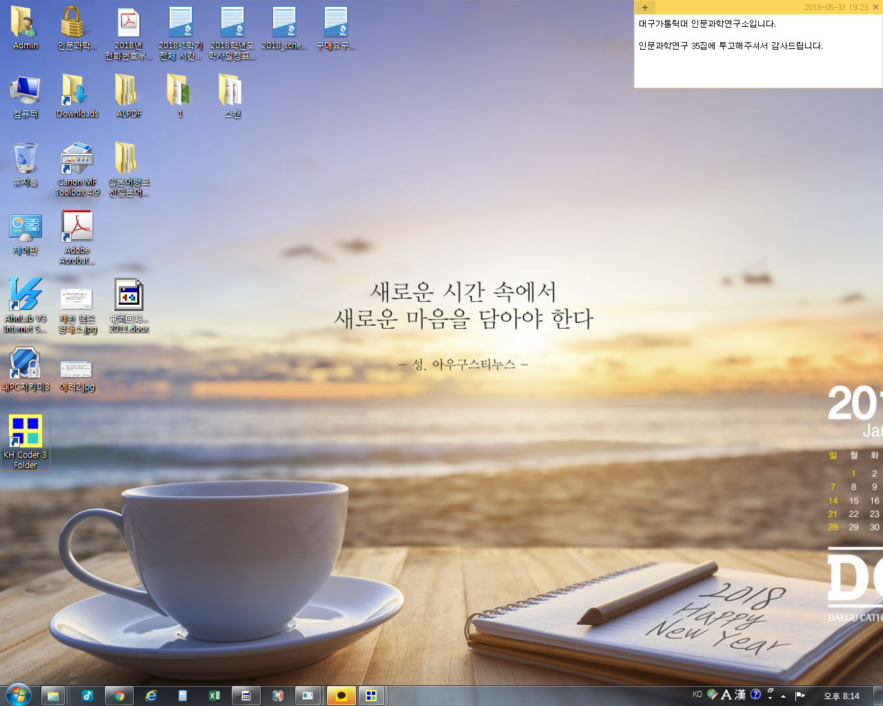Launch the Adobe Acrobat shortcut
Screen dimensions: 883x706
[x=77, y=238]
